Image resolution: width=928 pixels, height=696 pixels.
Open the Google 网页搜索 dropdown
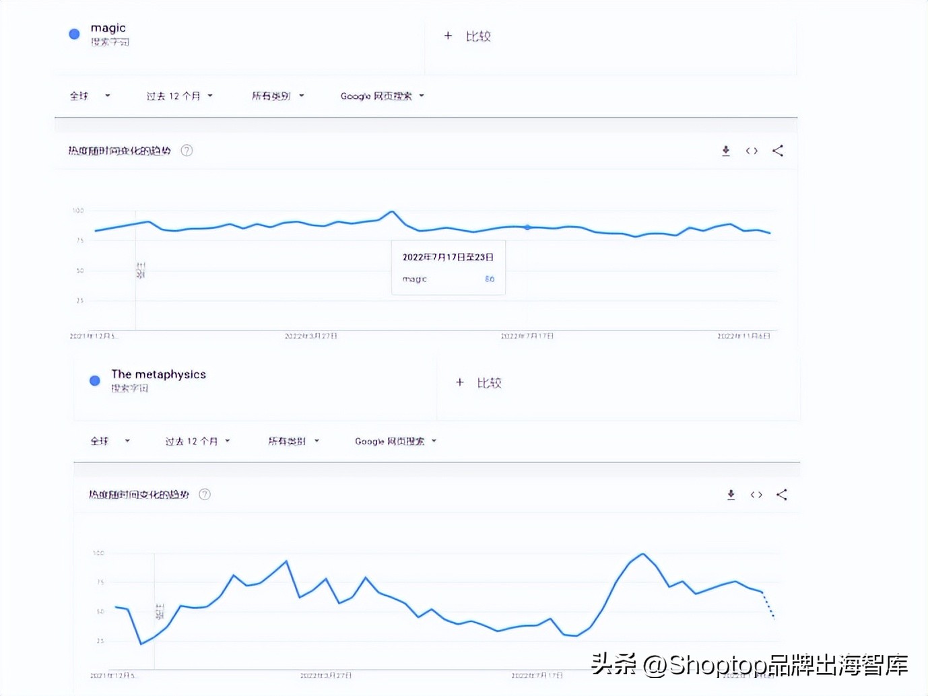tap(381, 96)
